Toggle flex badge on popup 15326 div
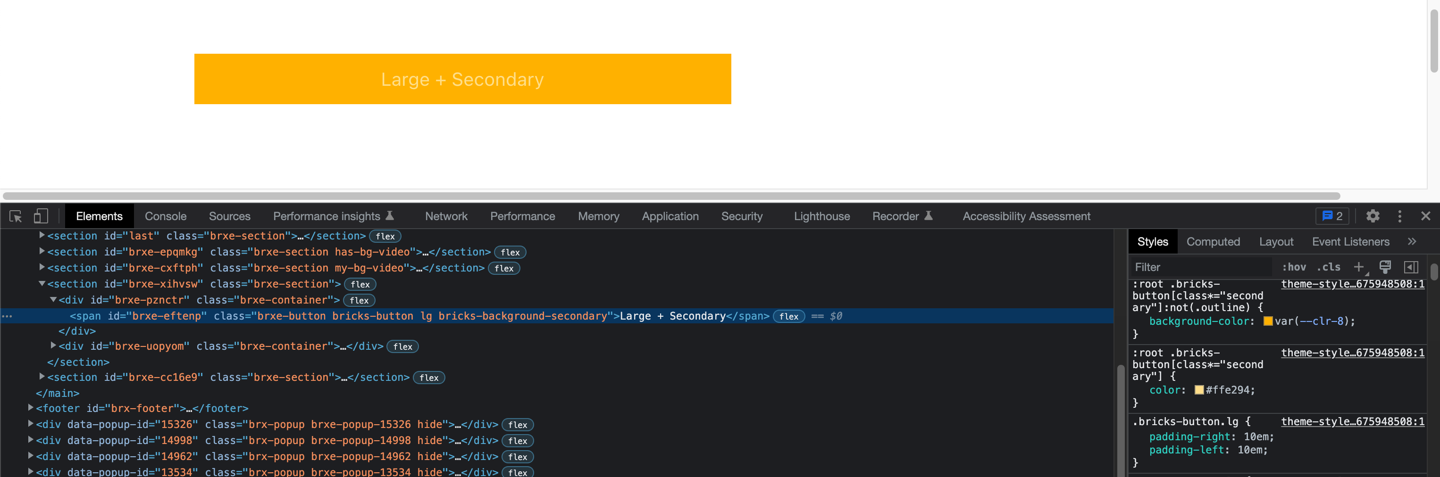The image size is (1440, 477). tap(518, 425)
